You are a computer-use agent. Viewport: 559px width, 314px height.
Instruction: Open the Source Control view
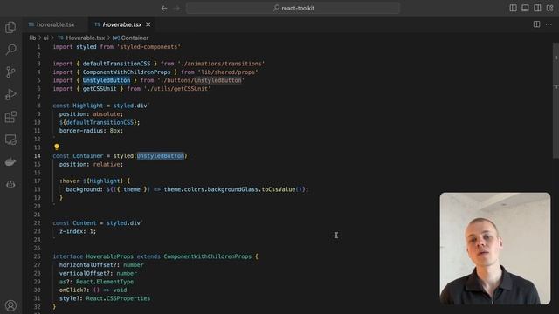pos(10,72)
